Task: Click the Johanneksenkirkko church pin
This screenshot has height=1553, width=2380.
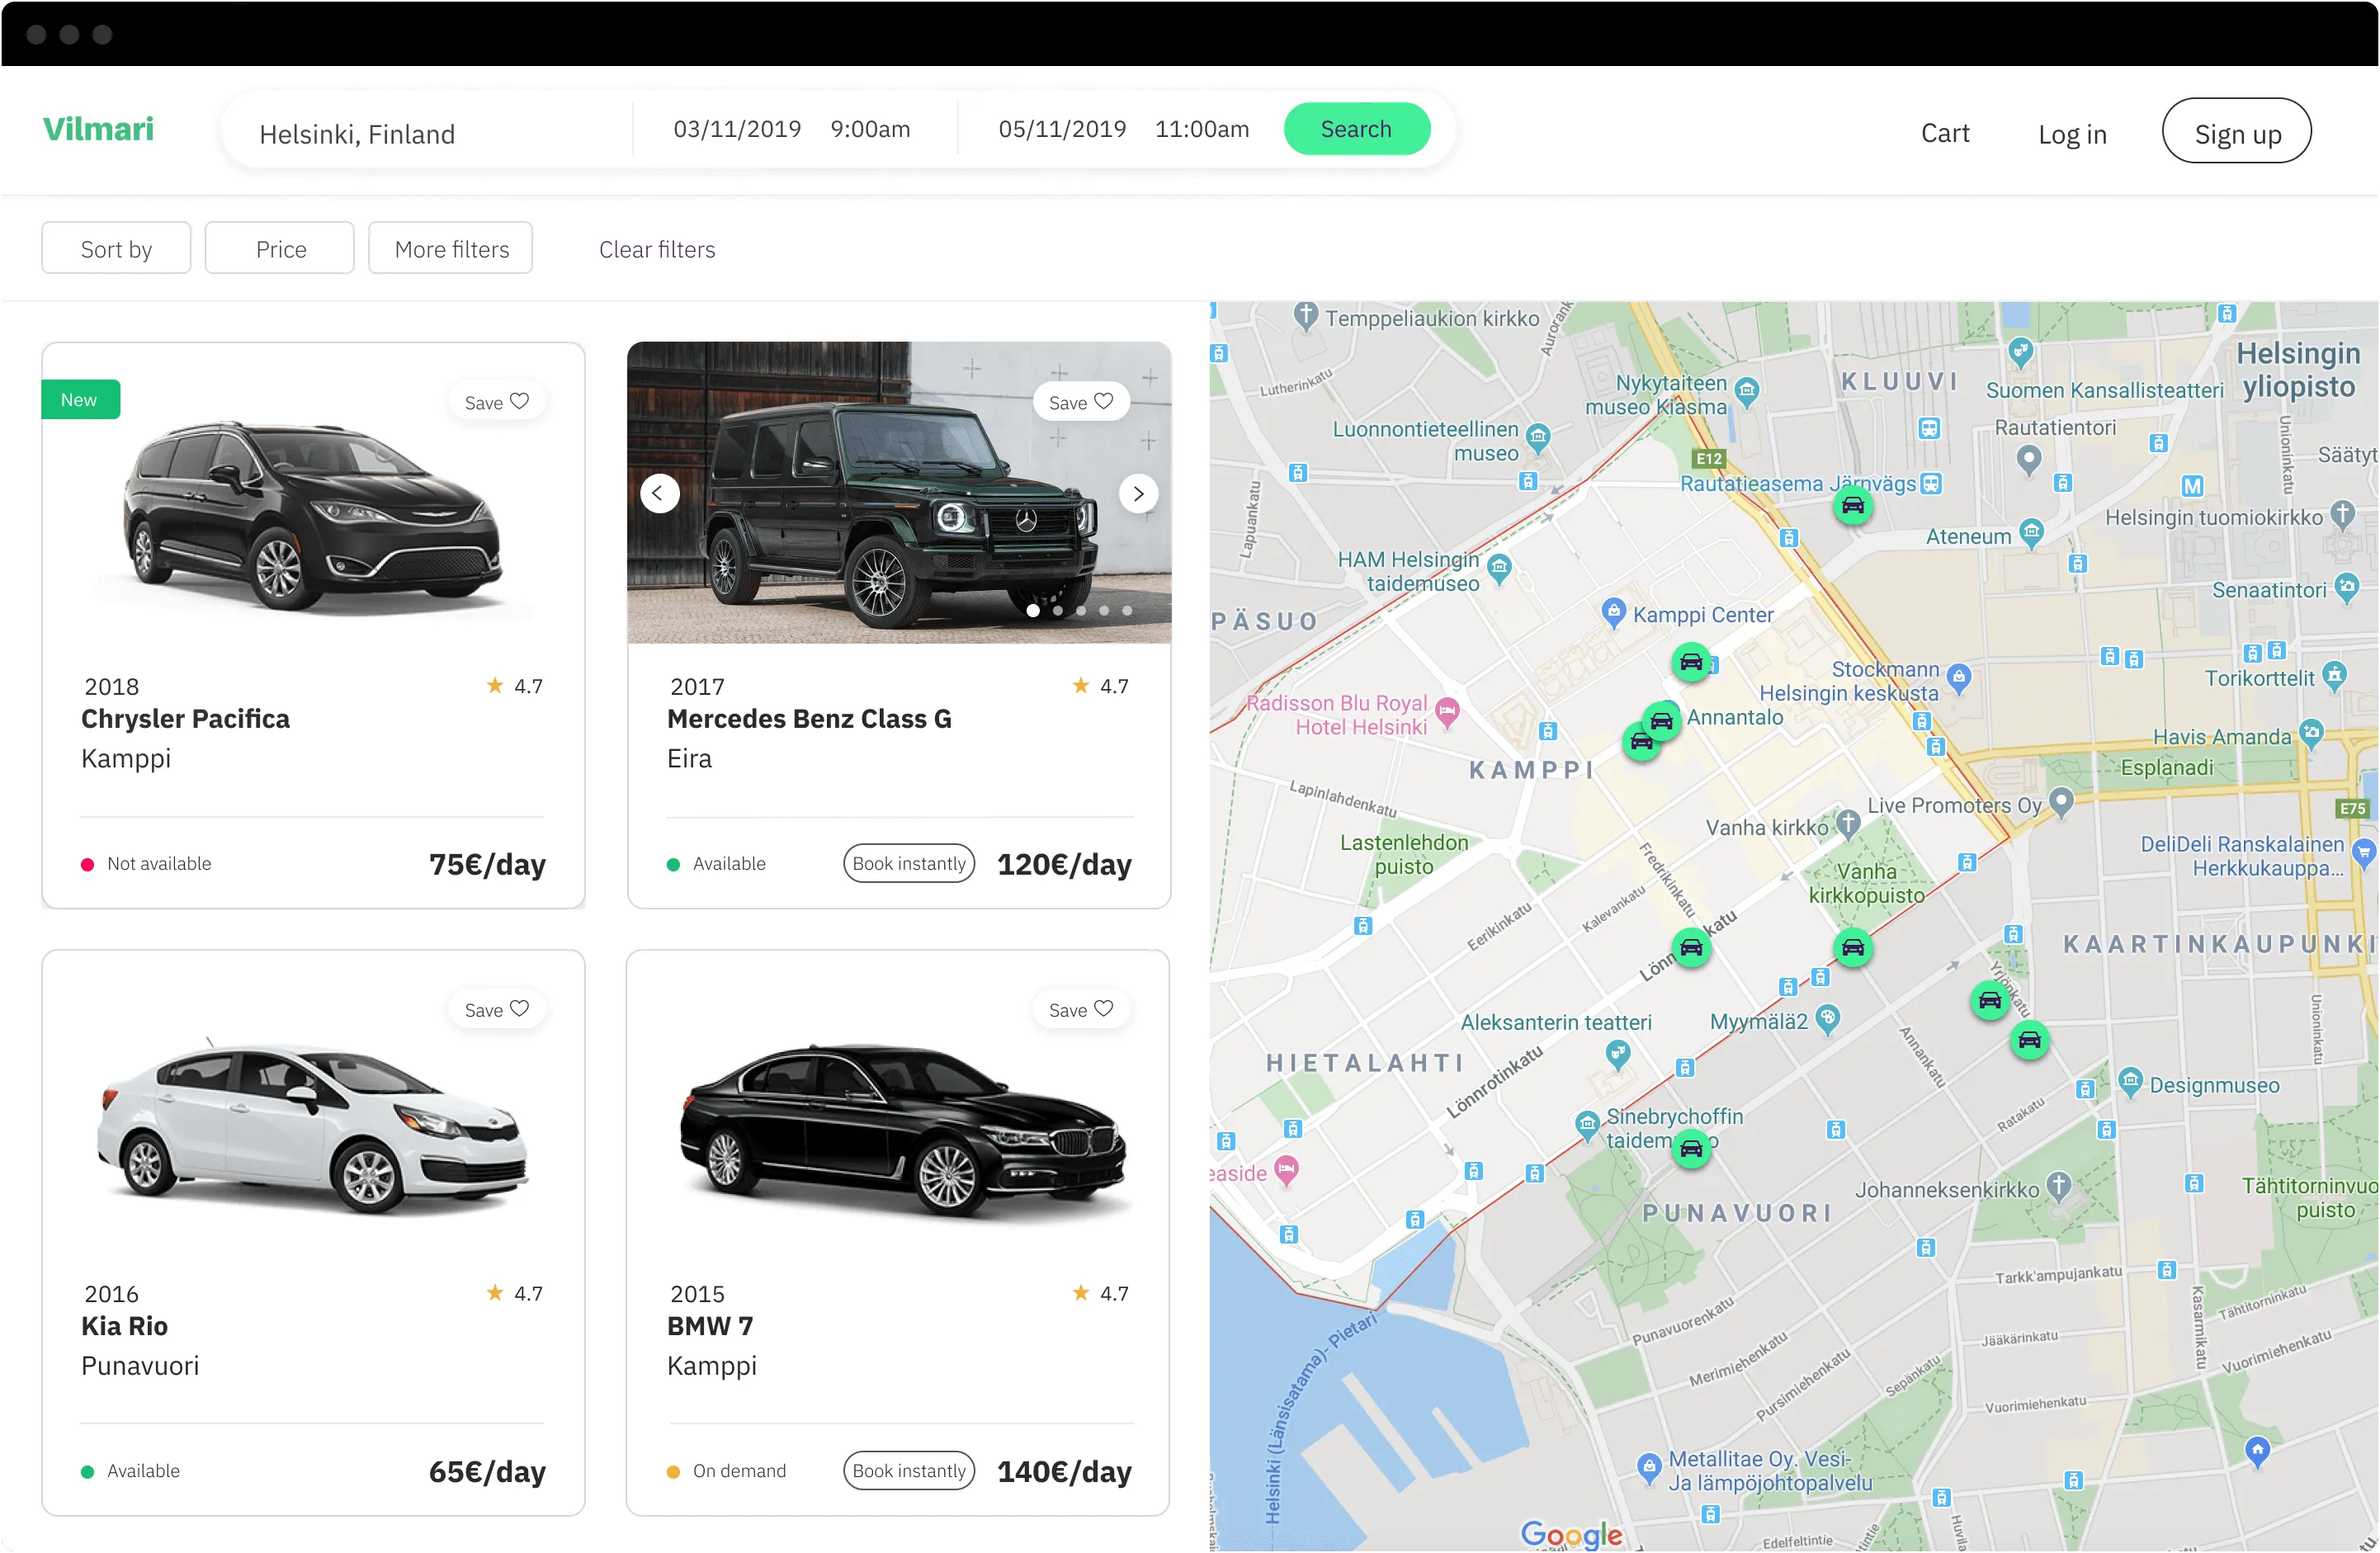Action: [2057, 1187]
